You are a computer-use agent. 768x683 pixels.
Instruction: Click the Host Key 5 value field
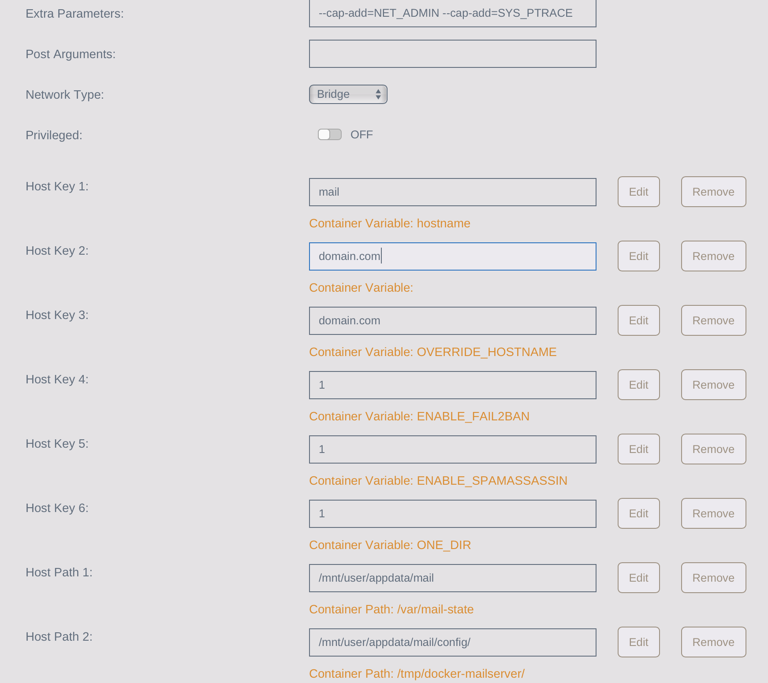click(453, 449)
